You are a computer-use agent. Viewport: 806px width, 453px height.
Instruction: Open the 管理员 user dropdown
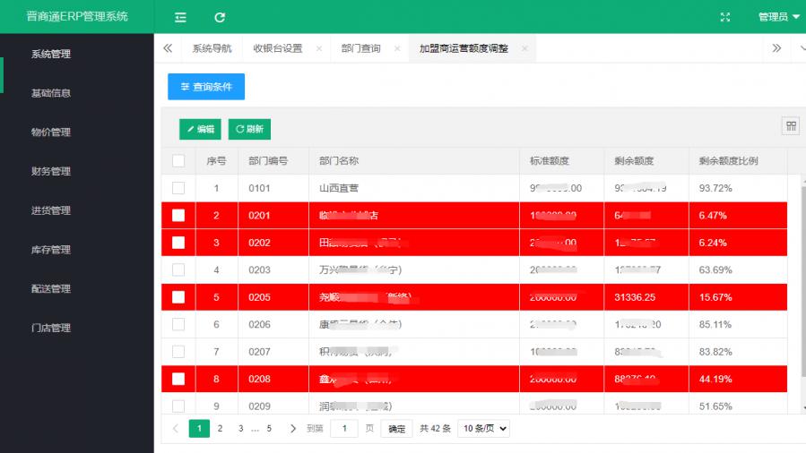click(x=778, y=17)
